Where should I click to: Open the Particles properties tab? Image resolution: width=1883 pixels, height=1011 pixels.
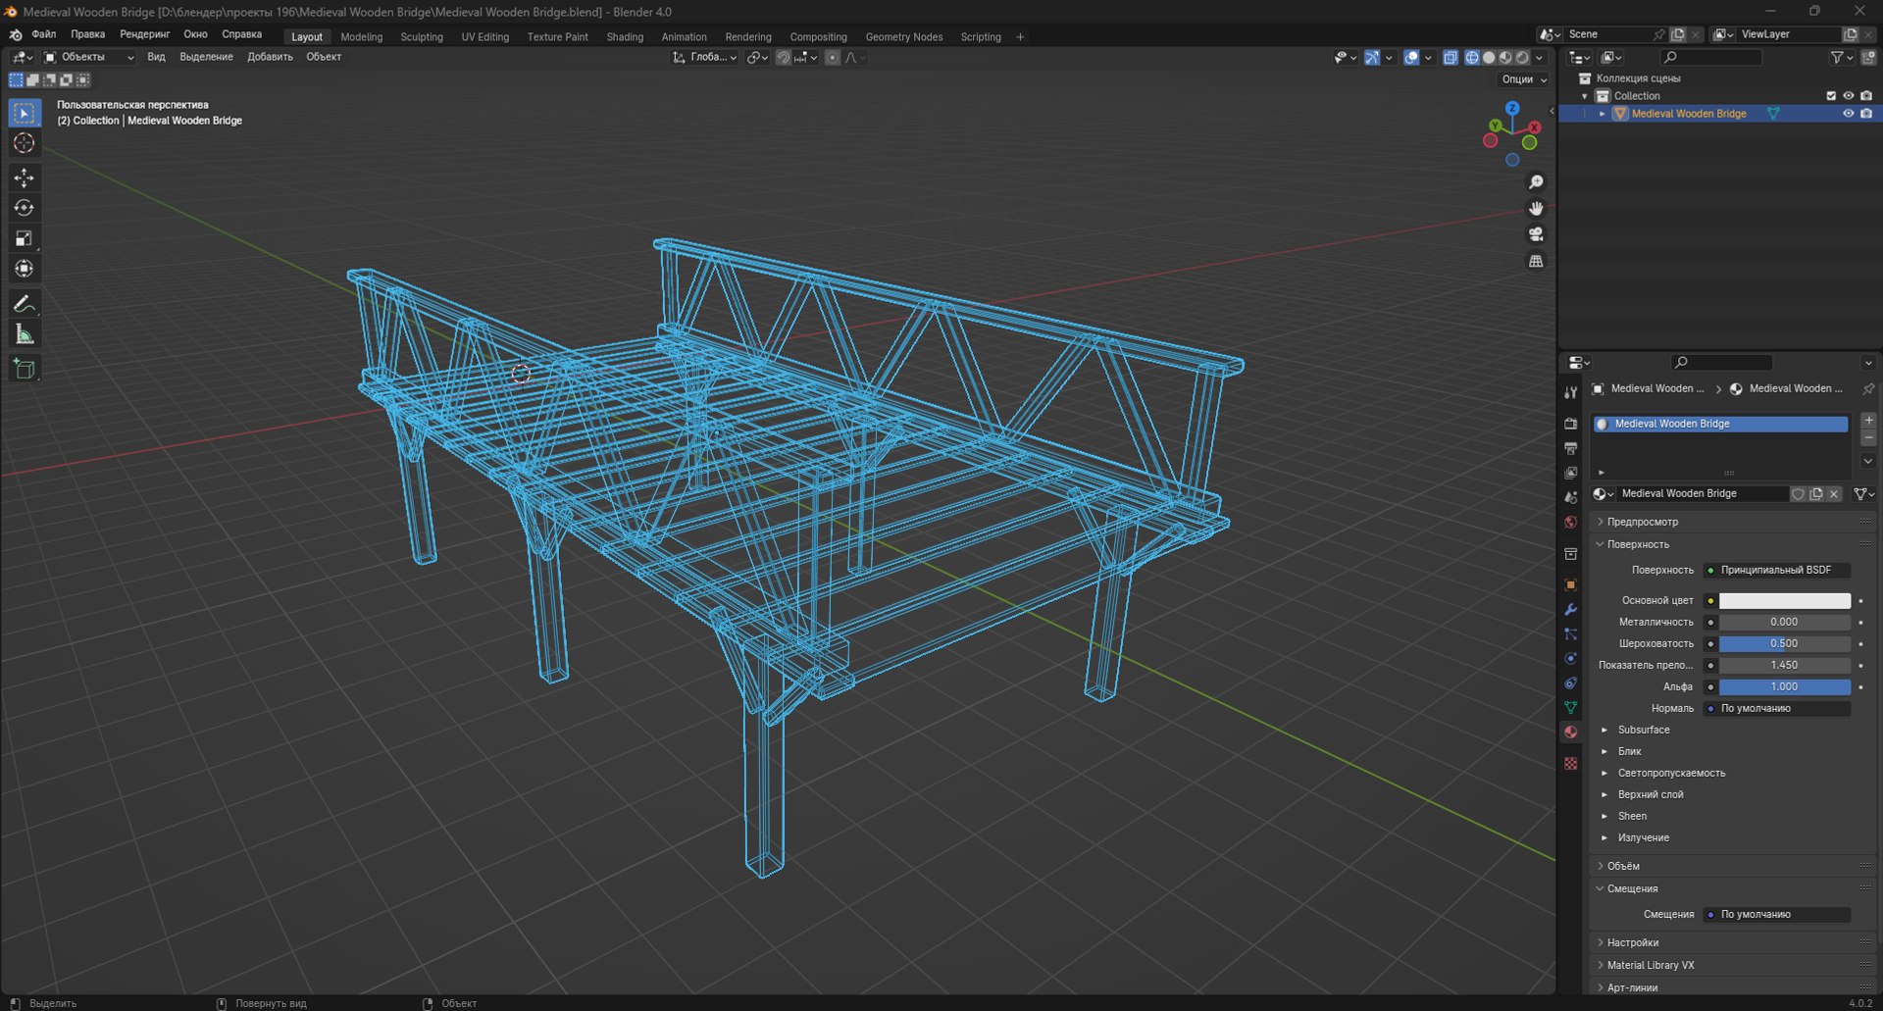pyautogui.click(x=1570, y=633)
